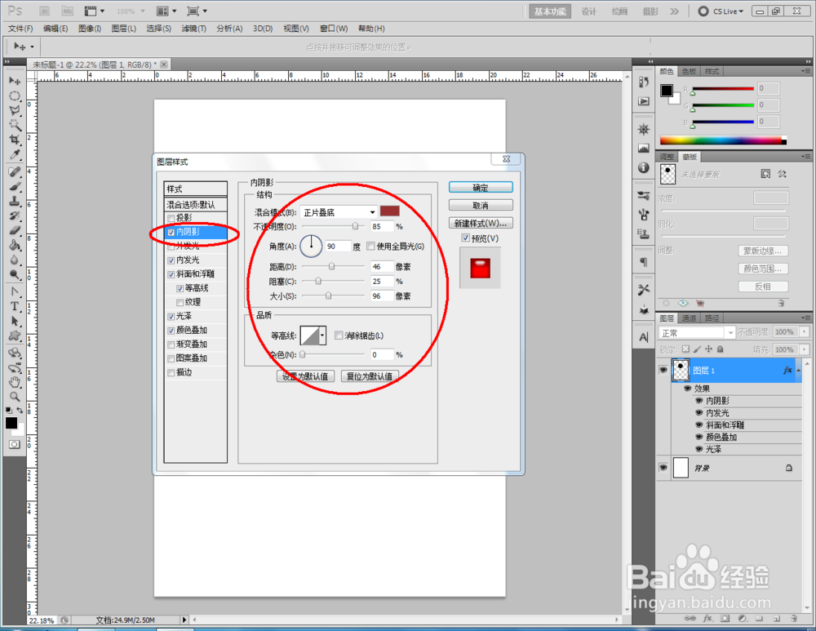Select the Elliptical Marquee tool
816x631 pixels.
click(x=15, y=96)
